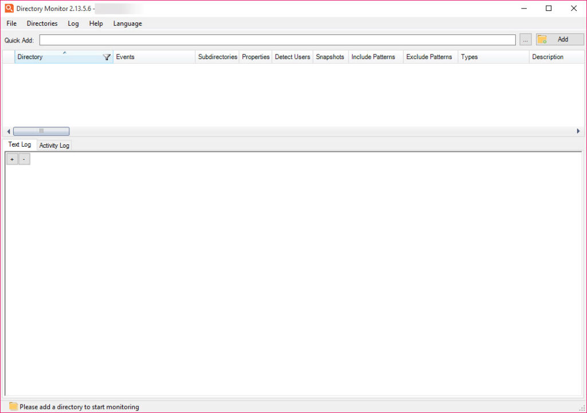Focus the Quick Add input field
The width and height of the screenshot is (587, 413).
[277, 40]
